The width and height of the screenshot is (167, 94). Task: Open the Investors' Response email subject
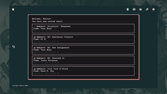click(53, 26)
